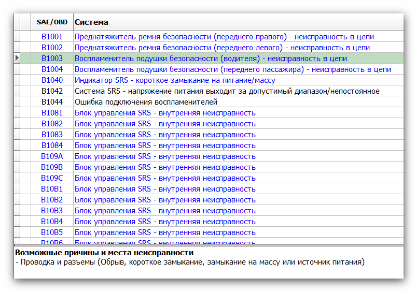Open description for B1001 front-right seatbelt pretensioner
Viewport: 417px width, 292px height.
coord(224,37)
